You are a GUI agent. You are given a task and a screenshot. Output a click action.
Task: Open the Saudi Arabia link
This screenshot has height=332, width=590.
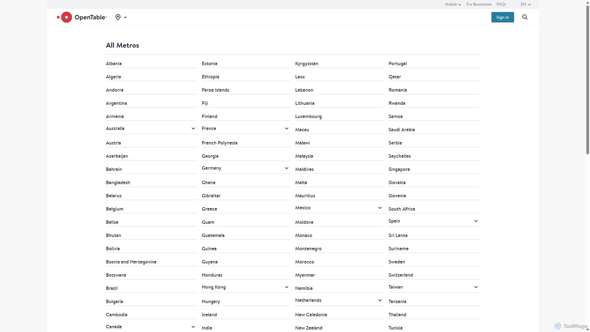tap(401, 130)
